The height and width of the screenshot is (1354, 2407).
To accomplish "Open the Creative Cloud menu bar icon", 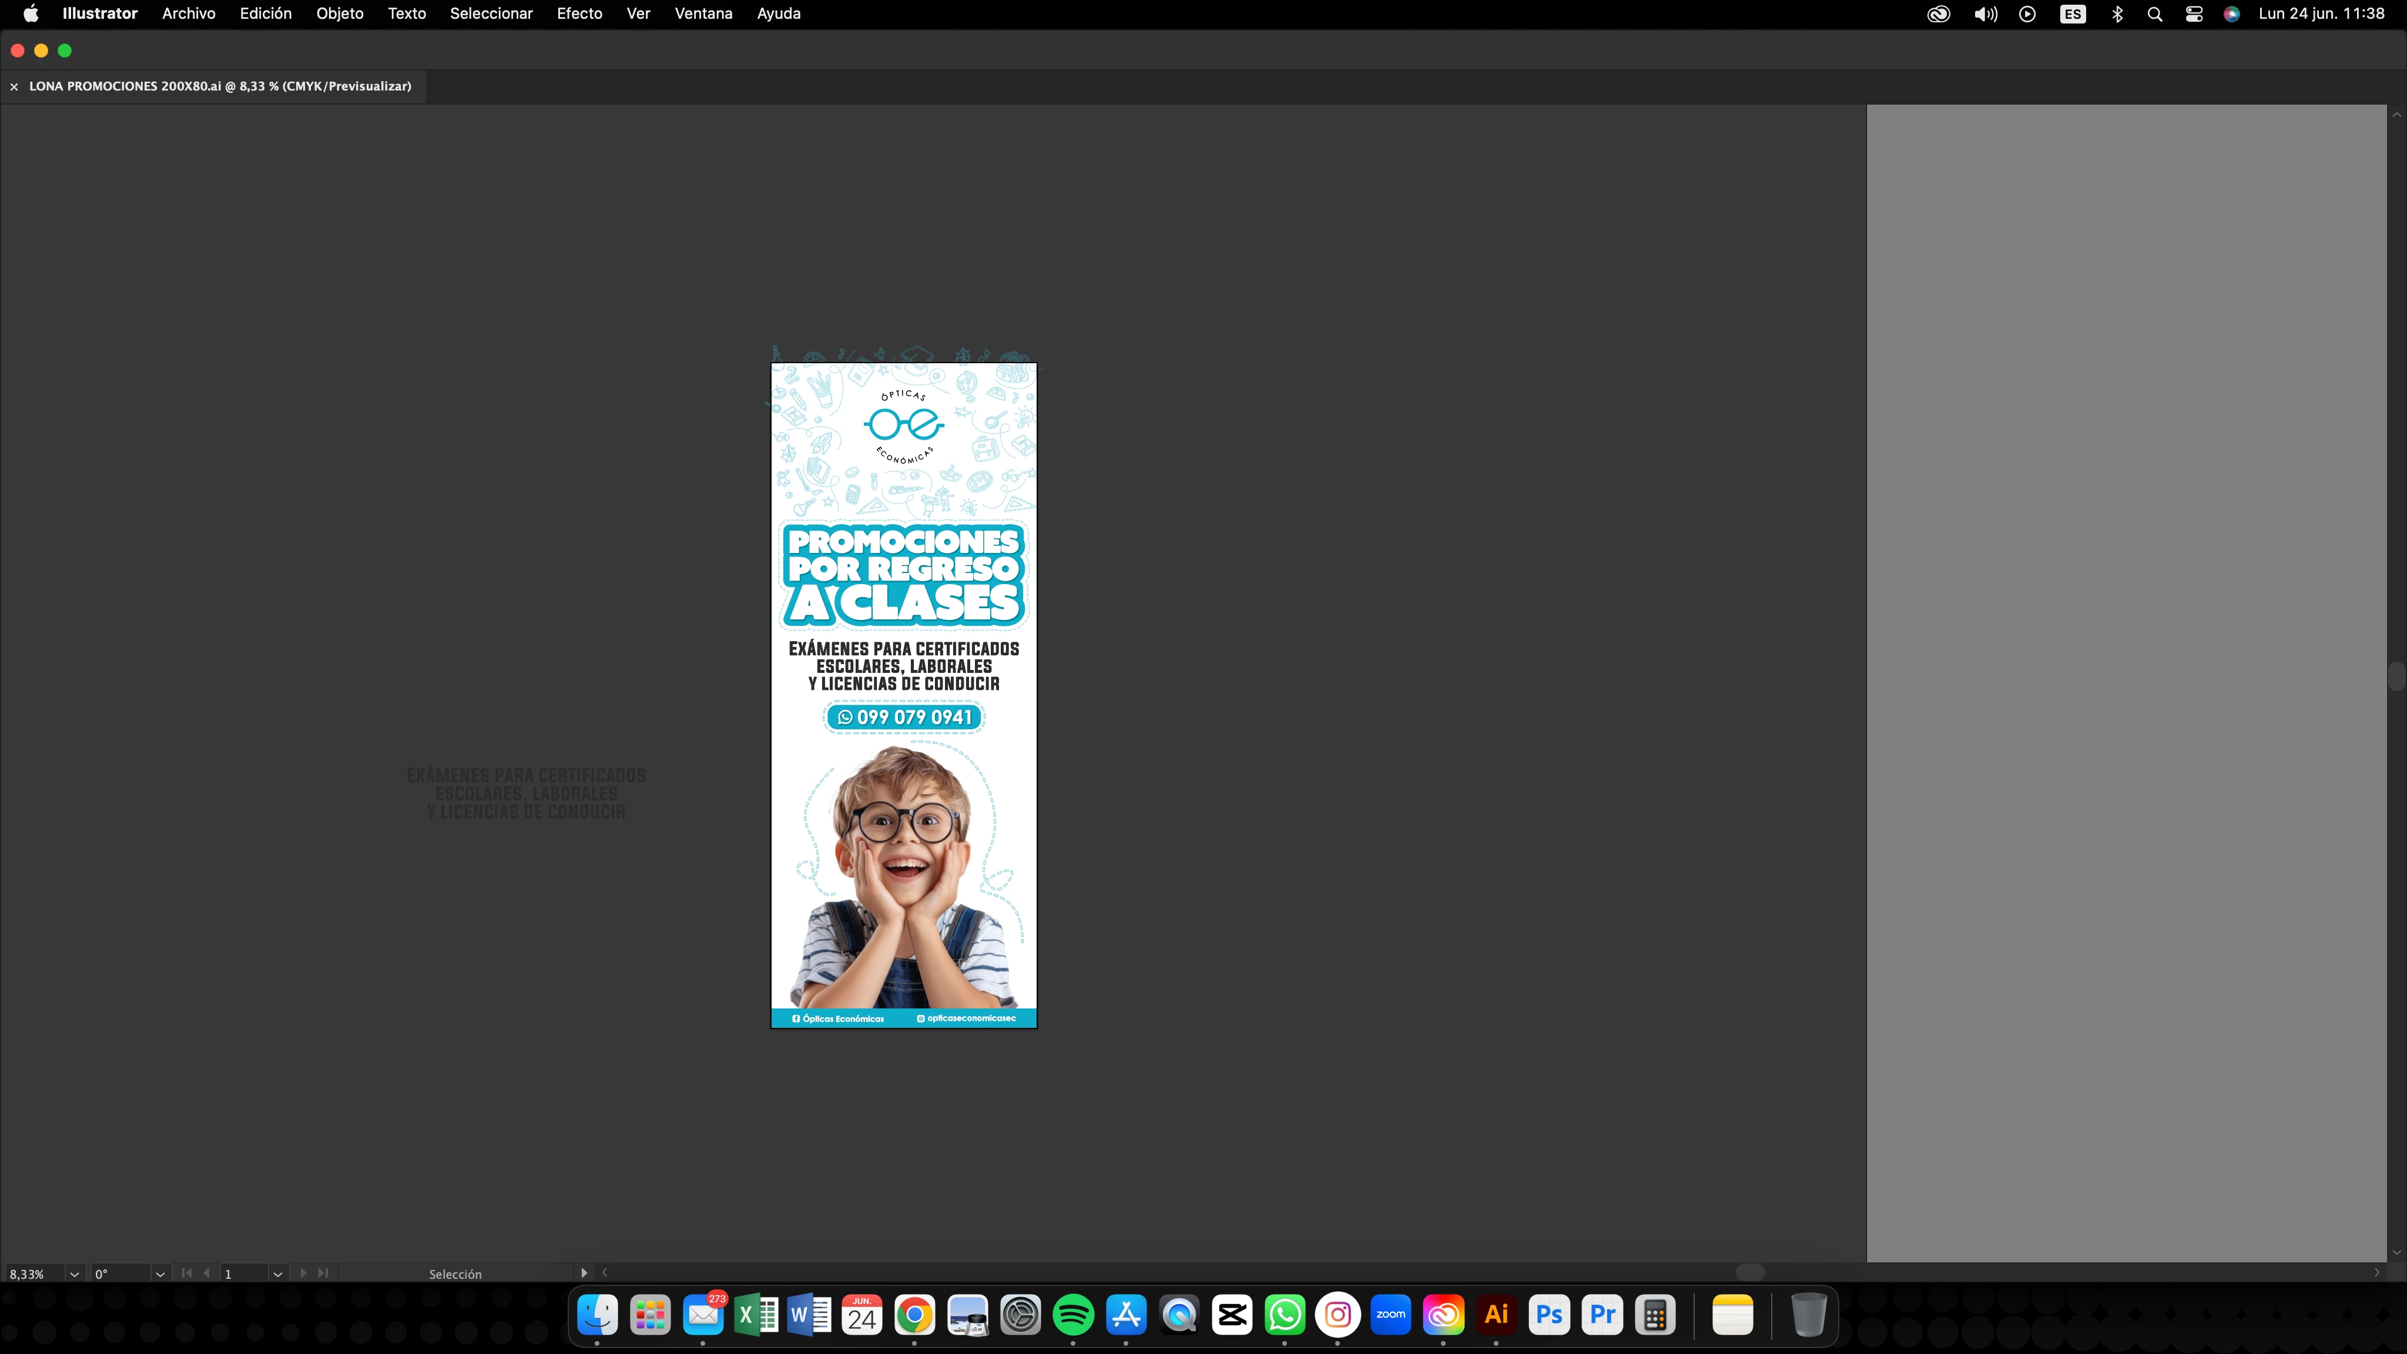I will pos(1938,14).
